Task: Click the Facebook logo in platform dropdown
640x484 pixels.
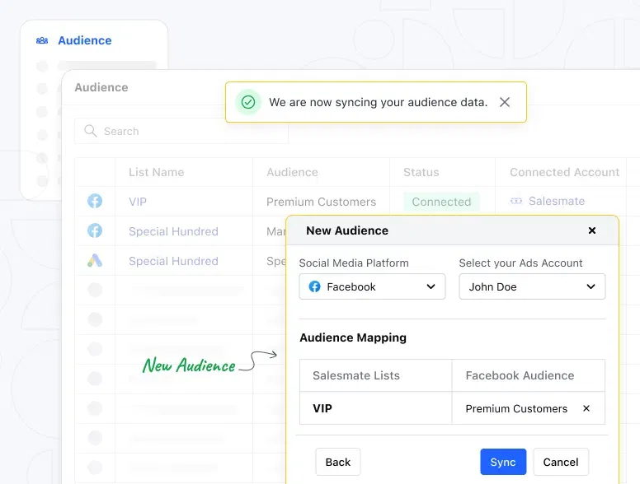Action: point(314,286)
